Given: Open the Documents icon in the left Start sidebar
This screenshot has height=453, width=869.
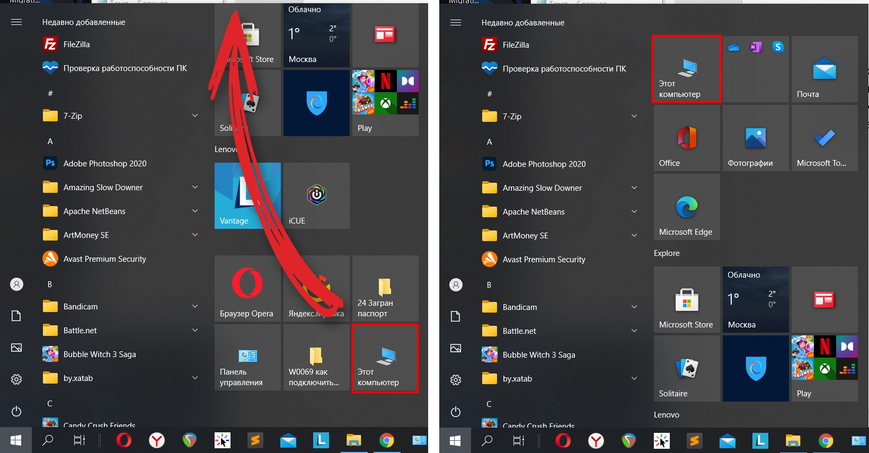Looking at the screenshot, I should coord(16,316).
